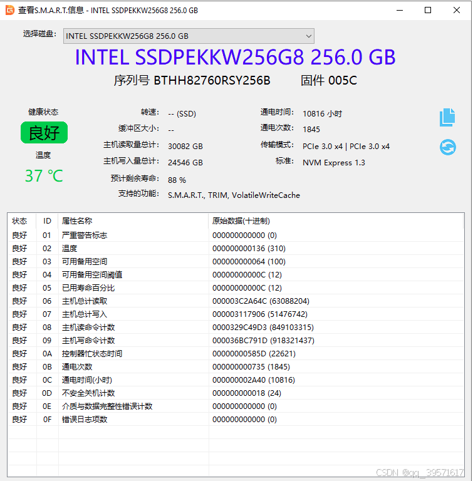Click raw value 000036BC791D (918321437)
Viewport: 473px width, 481px height.
[263, 341]
